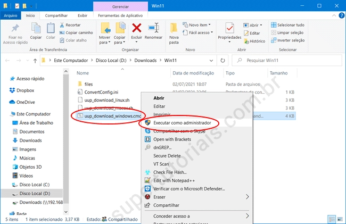Click Este Computador in breadcrumb
This screenshot has width=346, height=224.
pos(71,61)
